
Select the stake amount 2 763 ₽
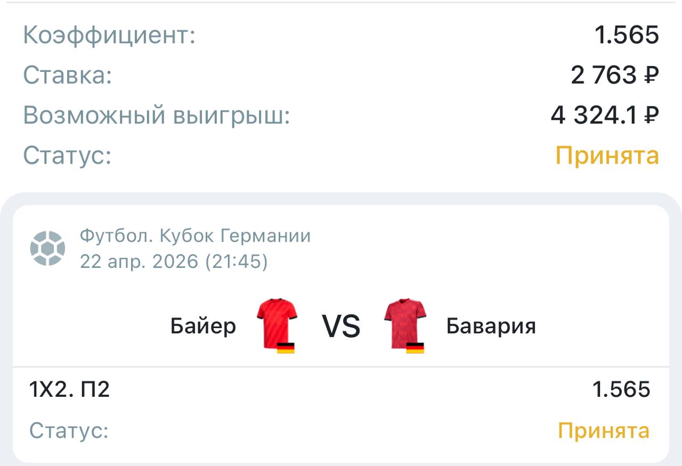[x=615, y=75]
